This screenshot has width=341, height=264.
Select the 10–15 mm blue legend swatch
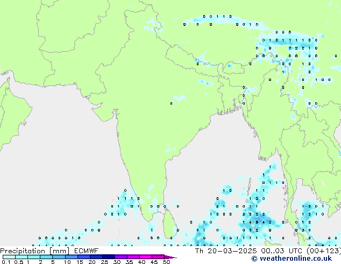(71, 257)
